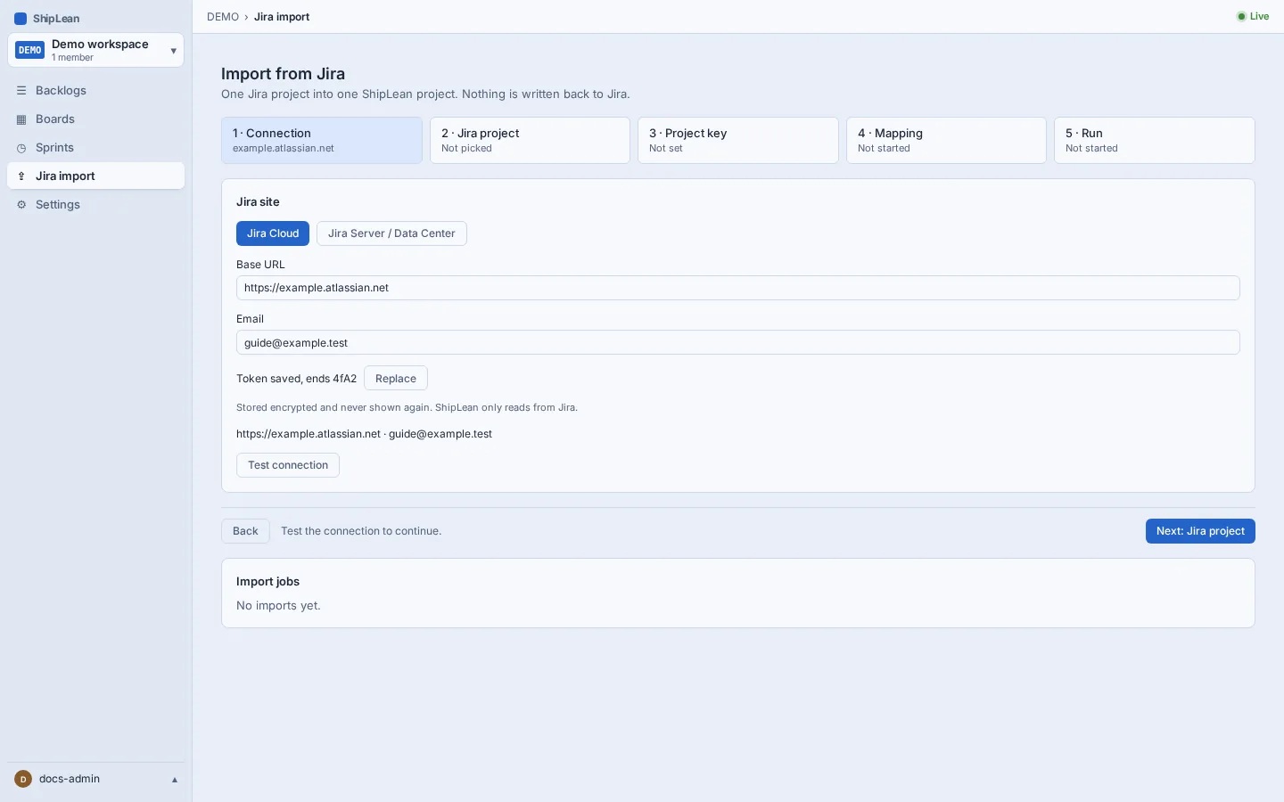Switch to step 1 Connection

click(322, 140)
